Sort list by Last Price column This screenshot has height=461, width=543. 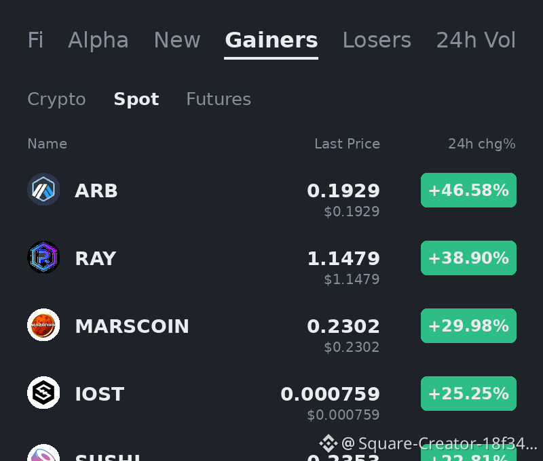[347, 144]
